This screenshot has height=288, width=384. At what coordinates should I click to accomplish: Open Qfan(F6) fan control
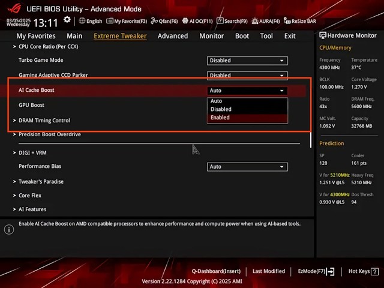[164, 22]
